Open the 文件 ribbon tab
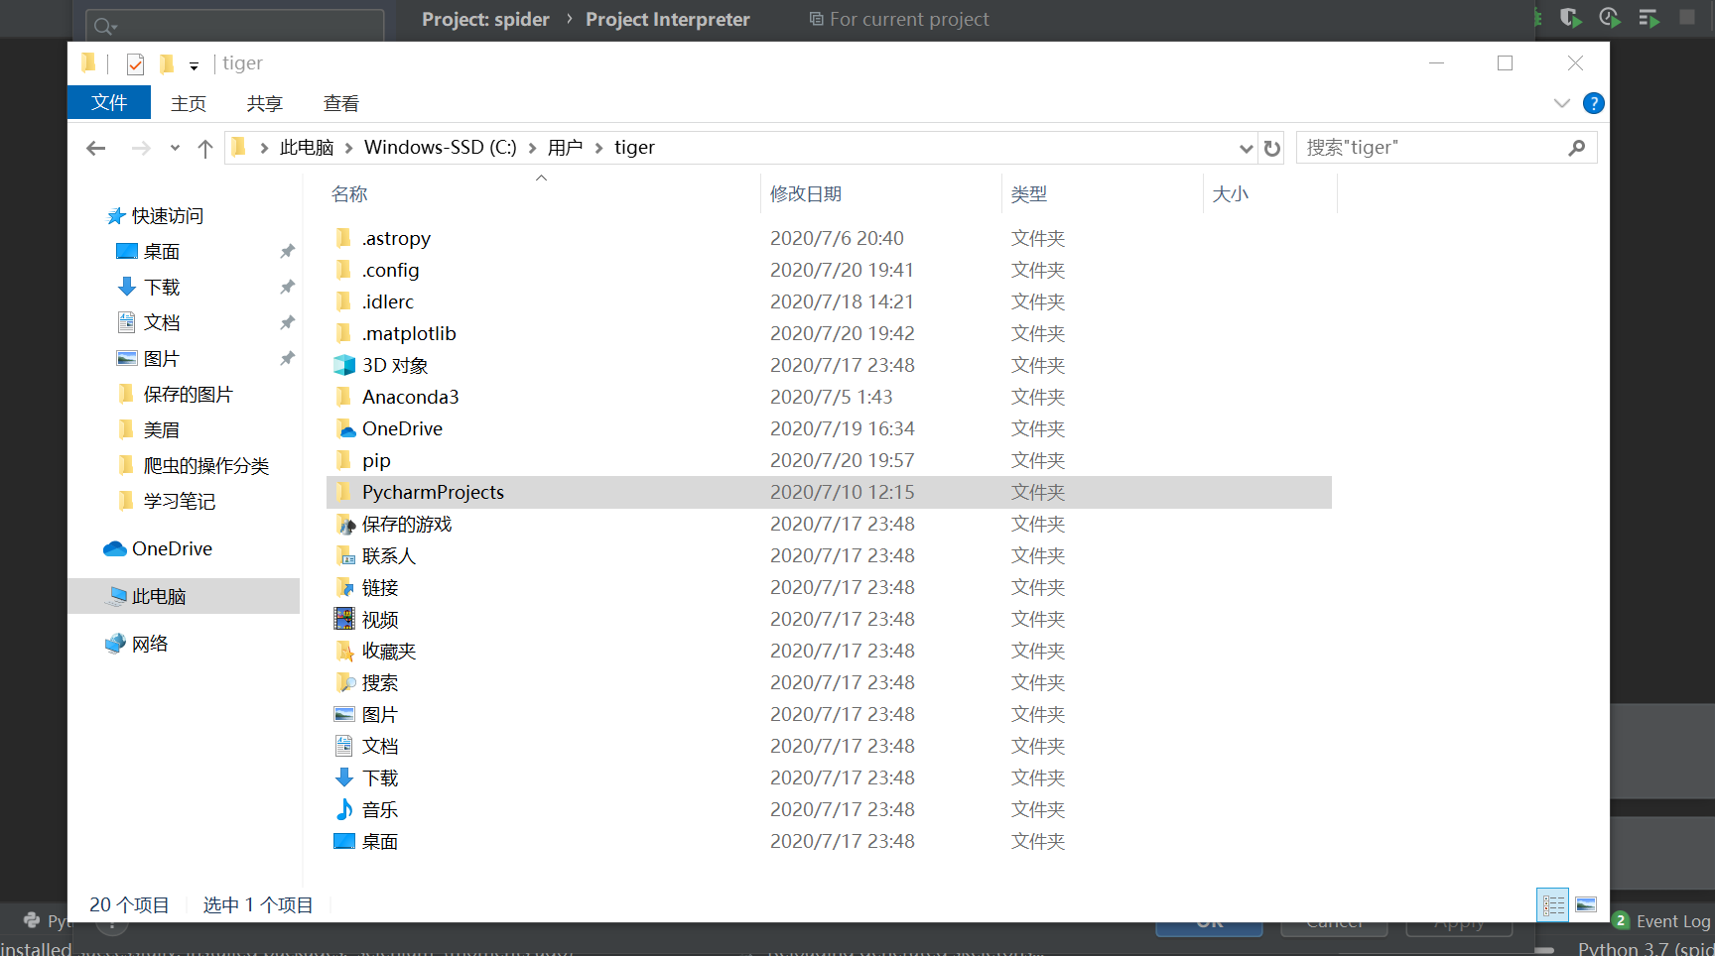This screenshot has height=956, width=1715. 109,102
